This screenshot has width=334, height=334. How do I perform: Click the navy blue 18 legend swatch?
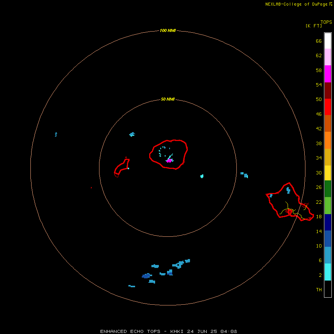click(x=328, y=222)
